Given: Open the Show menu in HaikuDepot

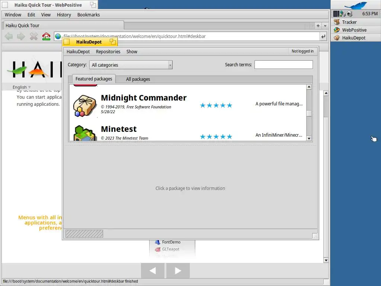Looking at the screenshot, I should (132, 51).
